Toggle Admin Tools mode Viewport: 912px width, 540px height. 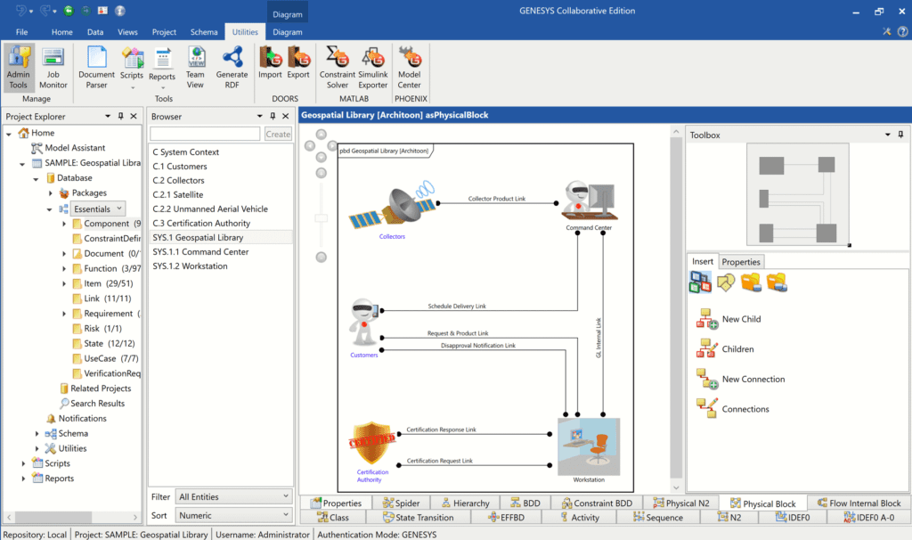coord(19,64)
